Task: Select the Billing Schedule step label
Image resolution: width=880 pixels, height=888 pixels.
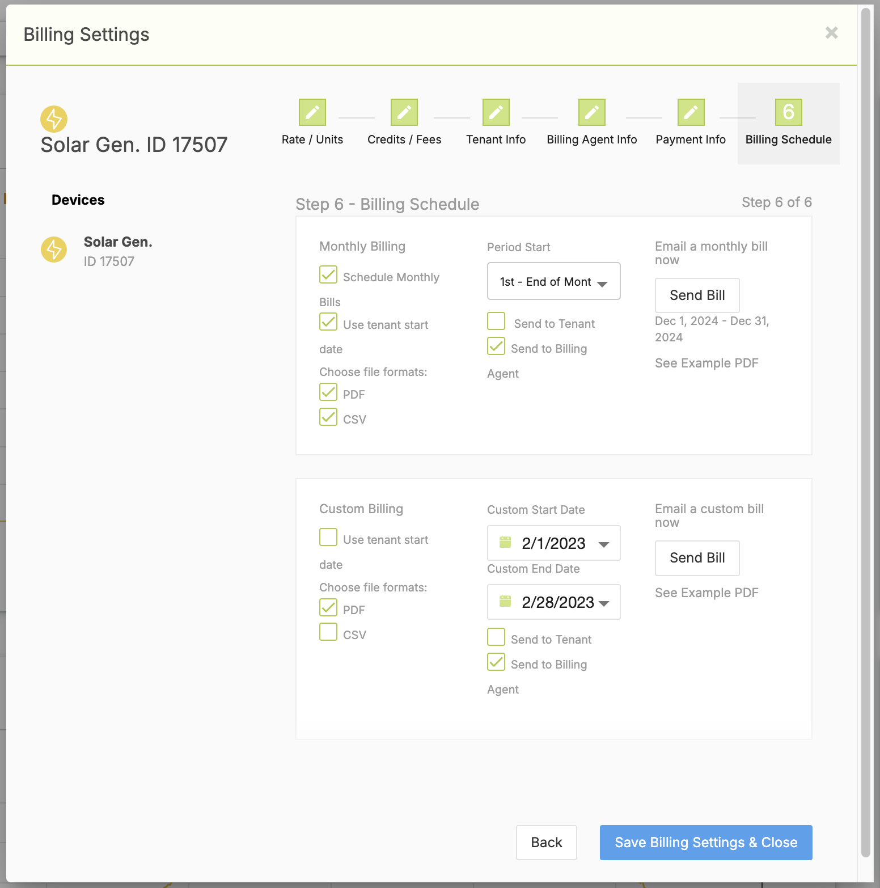Action: (789, 139)
